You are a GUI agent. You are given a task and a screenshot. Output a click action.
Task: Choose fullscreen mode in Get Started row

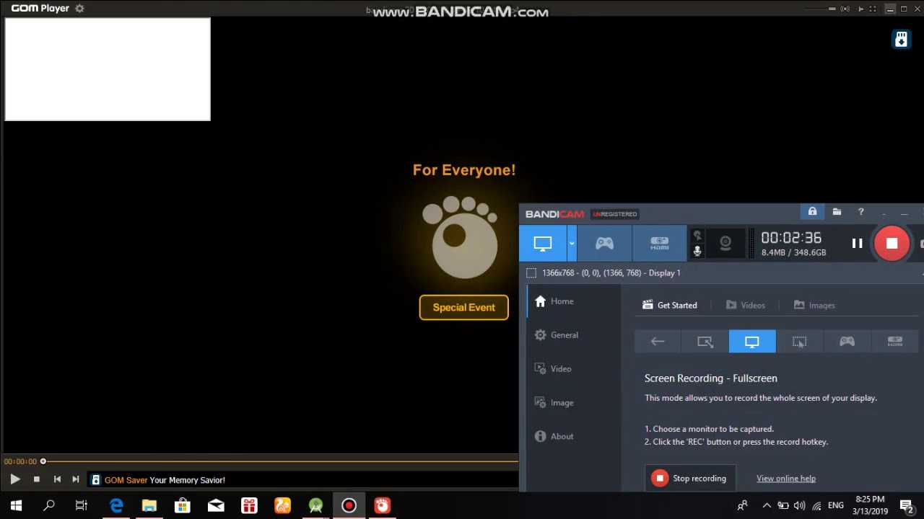coord(752,342)
